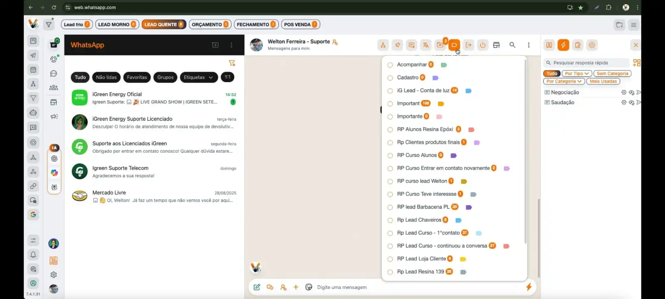Click the paper plane send icon in sidebar
The width and height of the screenshot is (665, 299).
click(x=33, y=55)
